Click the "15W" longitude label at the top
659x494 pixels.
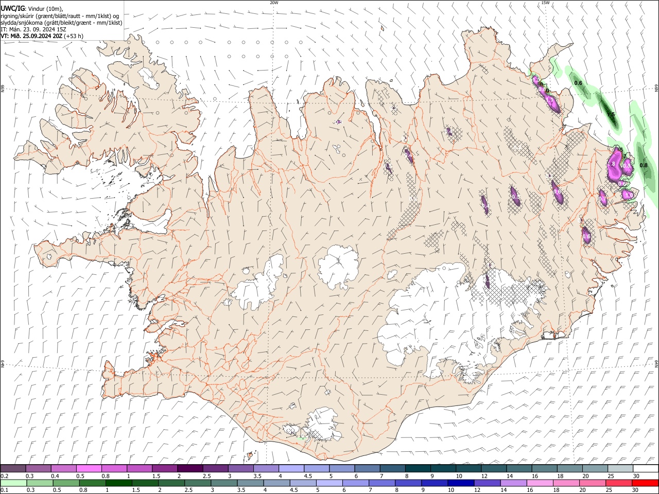[545, 3]
